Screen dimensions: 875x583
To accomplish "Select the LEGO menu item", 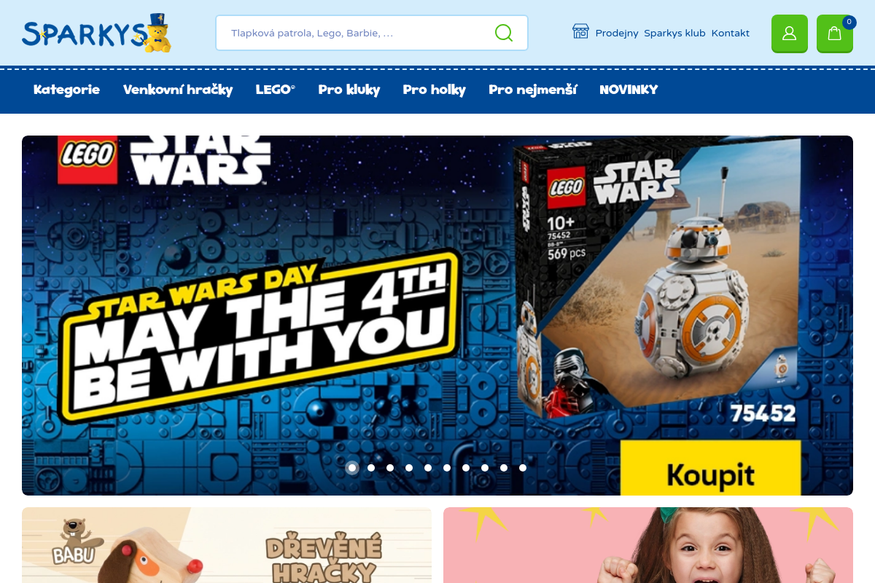I will (276, 90).
